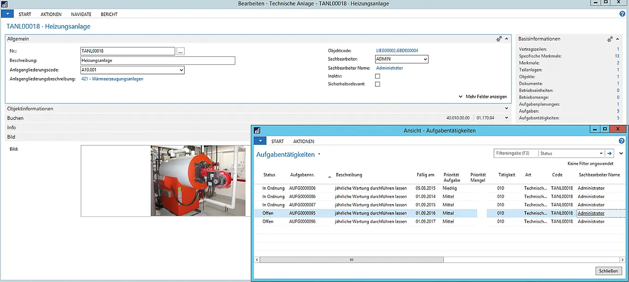629x282 pixels.
Task: Click the horizontal scrollbar in the task list
Action: (x=351, y=260)
